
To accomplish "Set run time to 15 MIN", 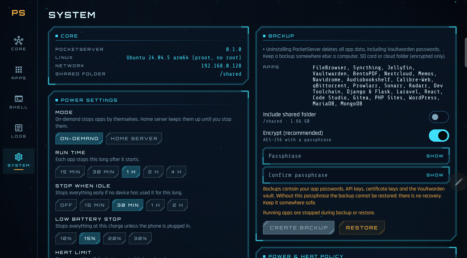I will click(x=70, y=172).
